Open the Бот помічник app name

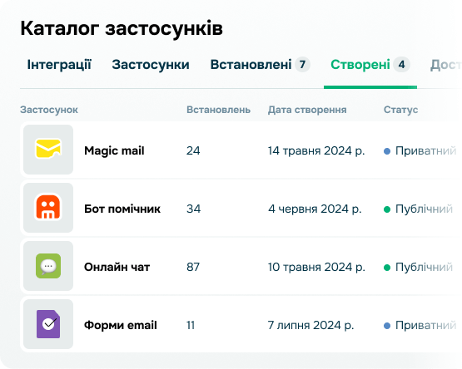pyautogui.click(x=122, y=209)
